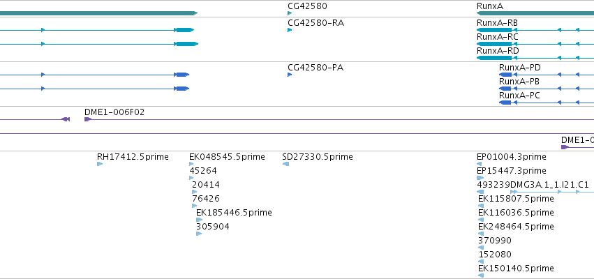Select the RunxA-RC transcript label
The width and height of the screenshot is (594, 279).
[498, 37]
